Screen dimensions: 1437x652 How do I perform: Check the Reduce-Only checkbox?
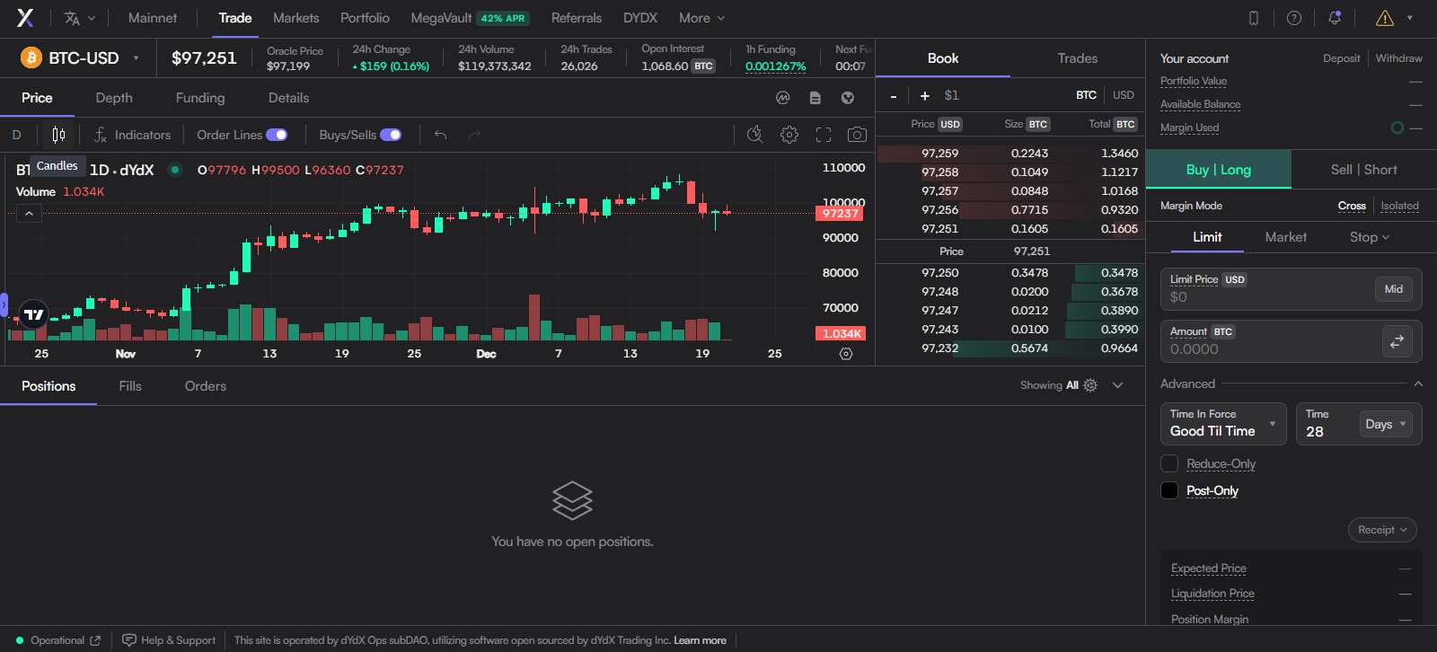pos(1169,463)
